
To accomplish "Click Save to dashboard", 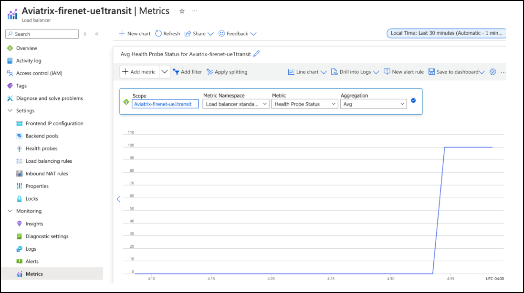I will tap(456, 72).
